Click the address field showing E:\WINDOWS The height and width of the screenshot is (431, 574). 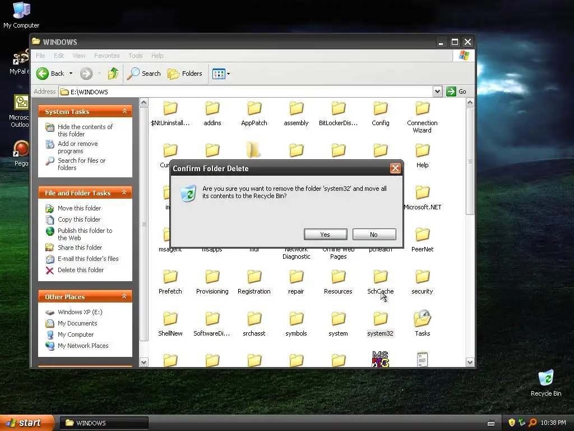tap(246, 91)
